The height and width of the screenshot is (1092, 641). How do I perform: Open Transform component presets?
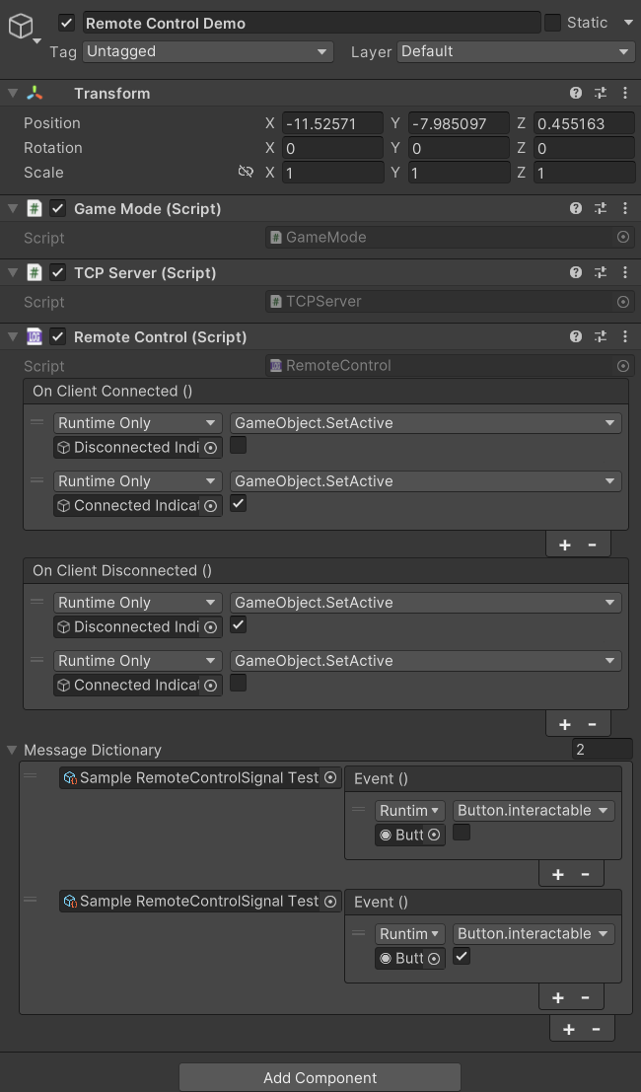[600, 93]
